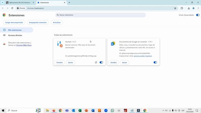
Task: Open the Windows Start menu
Action: coord(3,110)
